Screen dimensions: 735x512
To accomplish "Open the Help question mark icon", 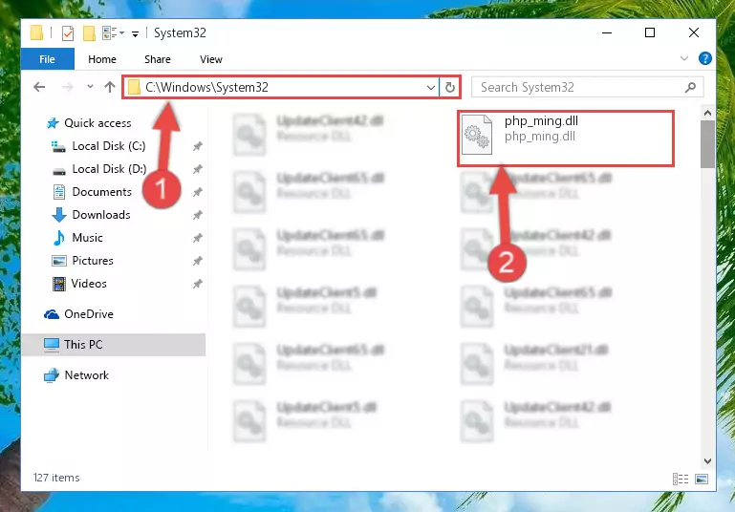I will (704, 58).
